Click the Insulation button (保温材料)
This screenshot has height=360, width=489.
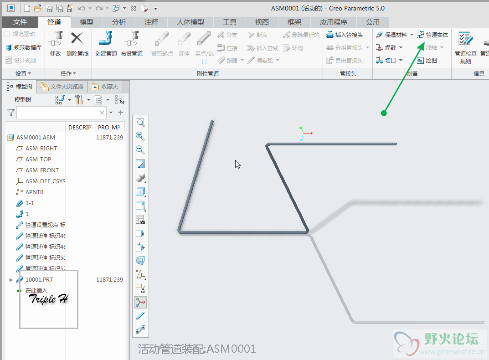391,35
